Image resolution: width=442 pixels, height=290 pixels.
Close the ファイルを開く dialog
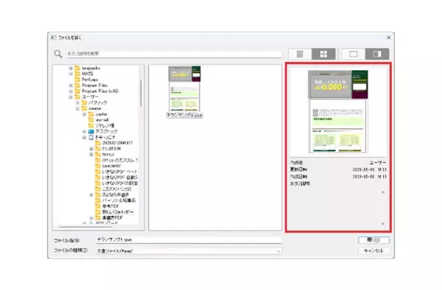[x=388, y=38]
